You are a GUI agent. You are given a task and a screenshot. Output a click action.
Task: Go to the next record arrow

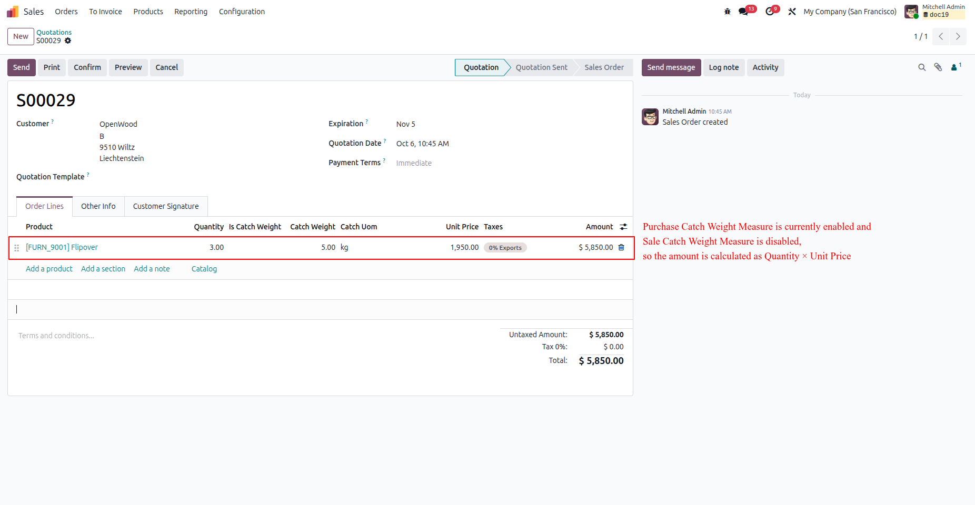(958, 36)
